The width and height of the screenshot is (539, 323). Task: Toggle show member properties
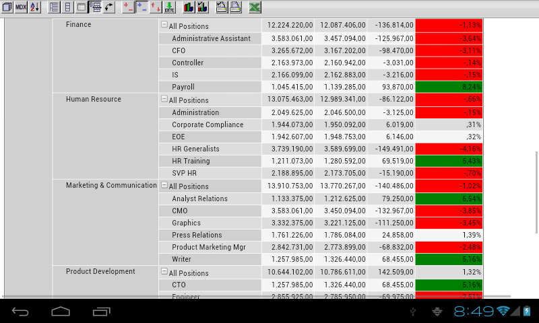(x=82, y=7)
